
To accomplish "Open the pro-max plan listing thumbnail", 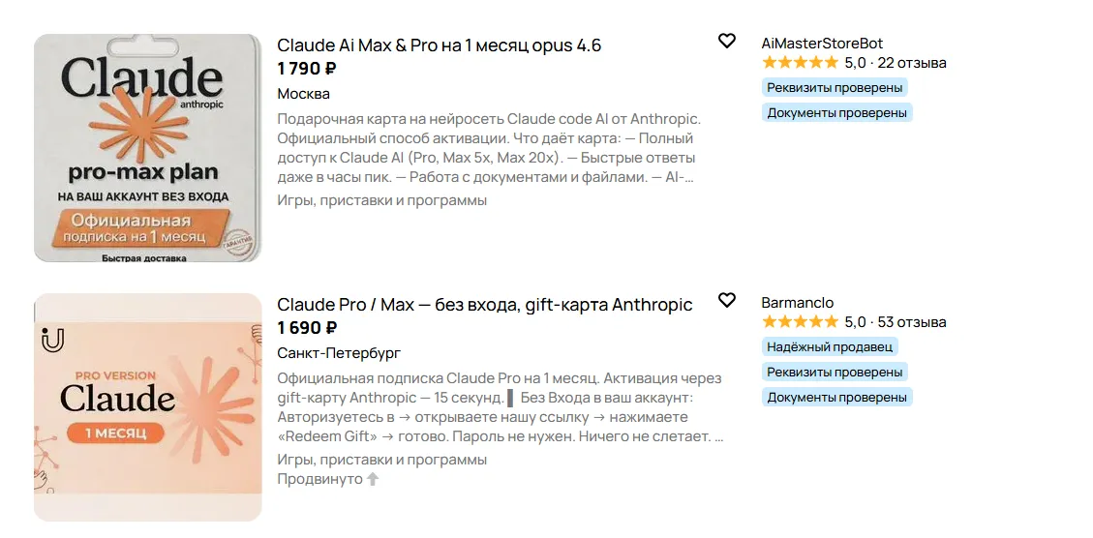I will click(148, 148).
